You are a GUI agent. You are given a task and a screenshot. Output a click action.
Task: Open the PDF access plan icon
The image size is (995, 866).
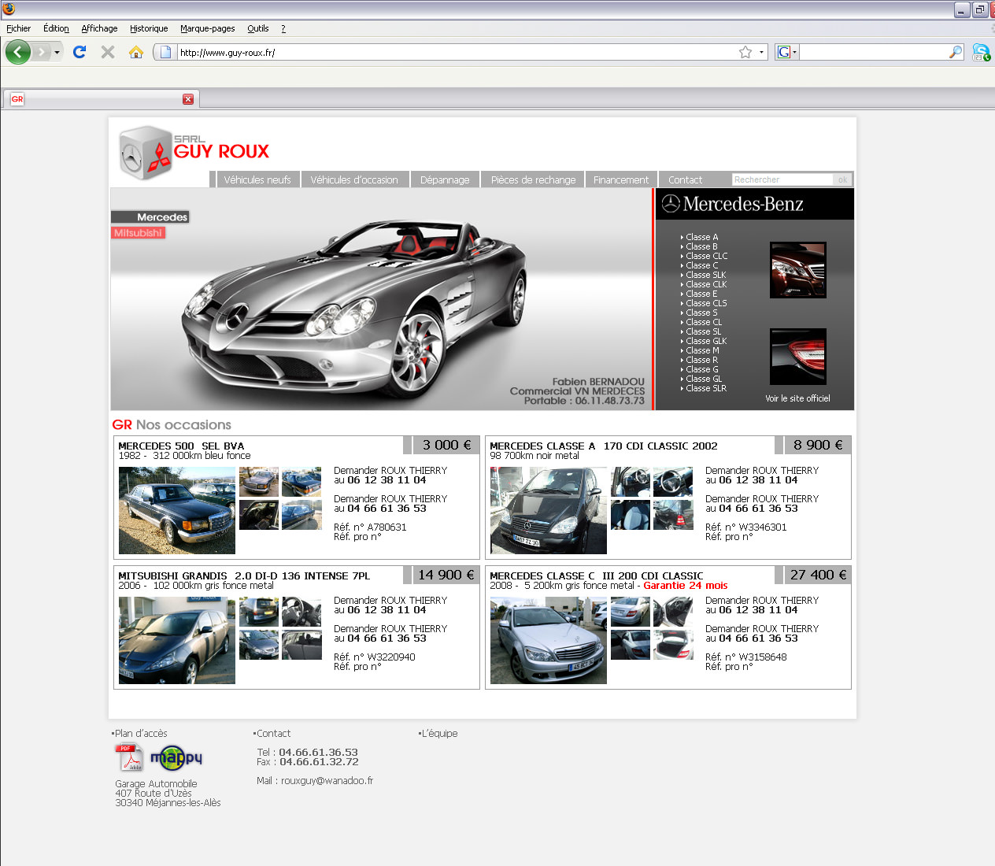(x=129, y=757)
